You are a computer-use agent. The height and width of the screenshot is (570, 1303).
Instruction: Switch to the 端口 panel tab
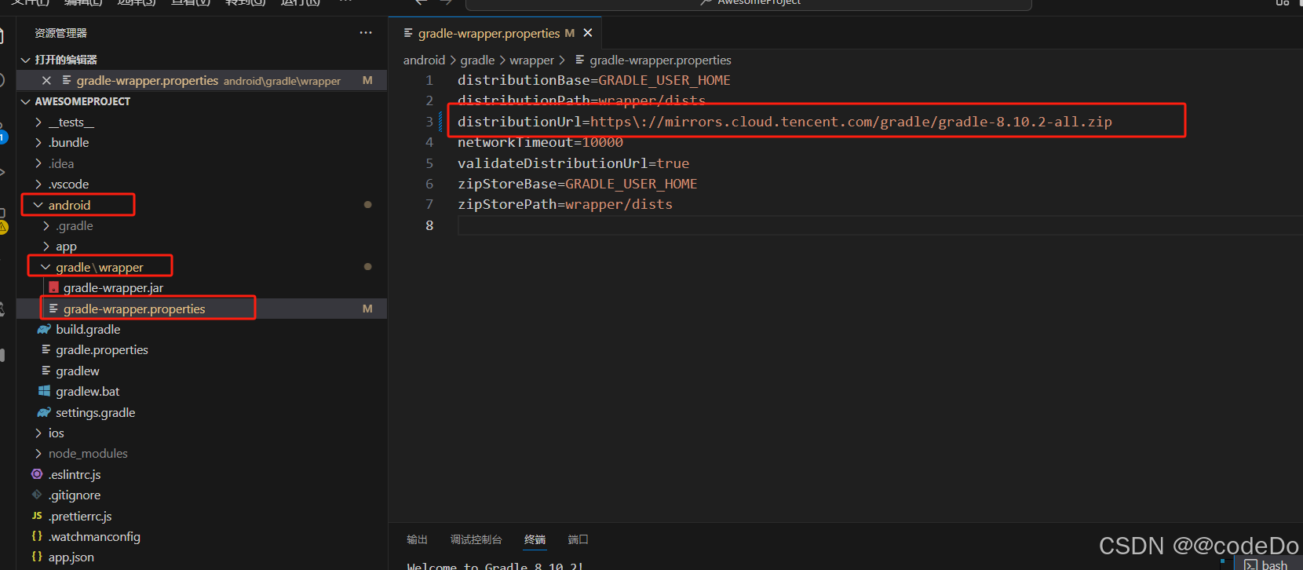(x=578, y=539)
